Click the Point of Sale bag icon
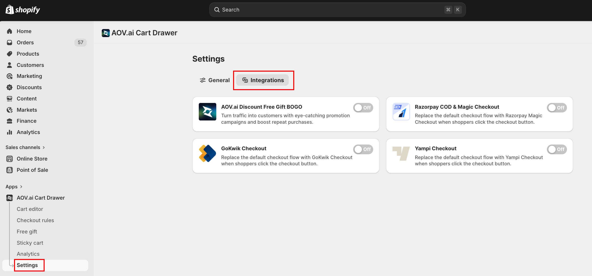Screen dimensions: 592x276 pos(10,170)
